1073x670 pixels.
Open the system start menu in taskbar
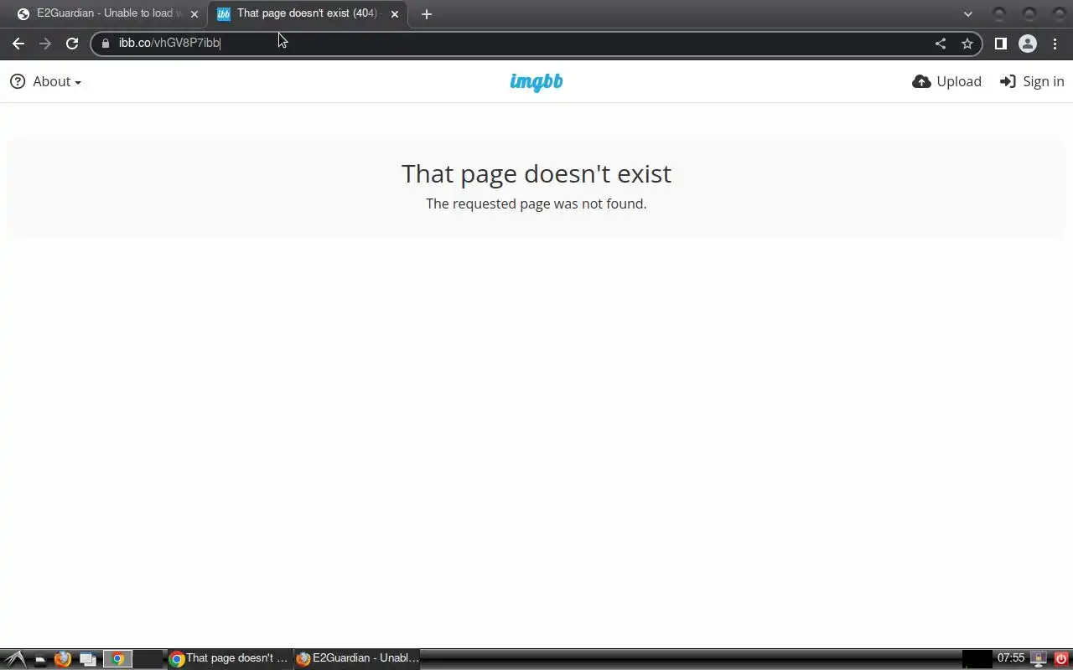click(x=14, y=659)
